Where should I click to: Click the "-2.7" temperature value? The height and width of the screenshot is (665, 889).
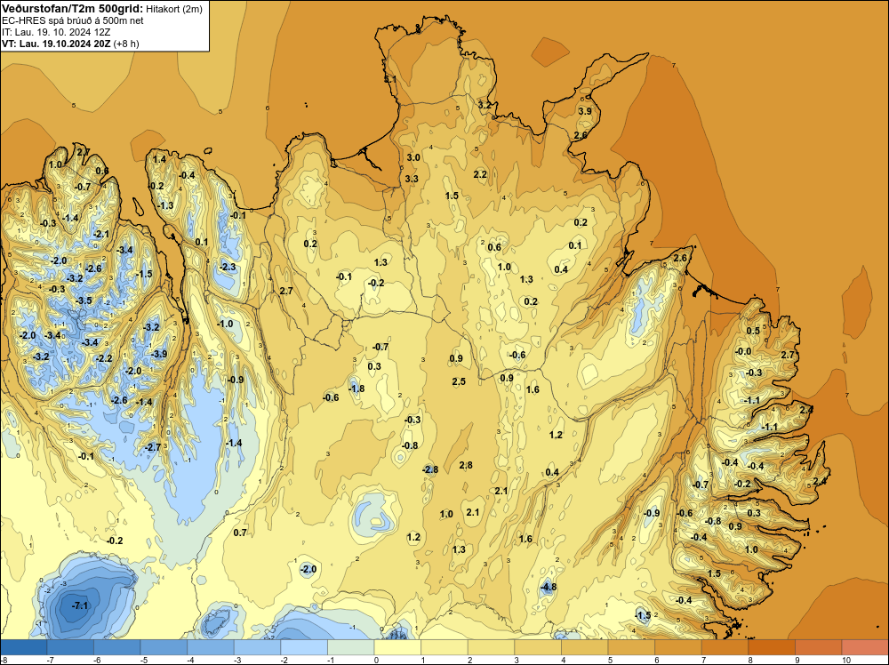(x=153, y=447)
